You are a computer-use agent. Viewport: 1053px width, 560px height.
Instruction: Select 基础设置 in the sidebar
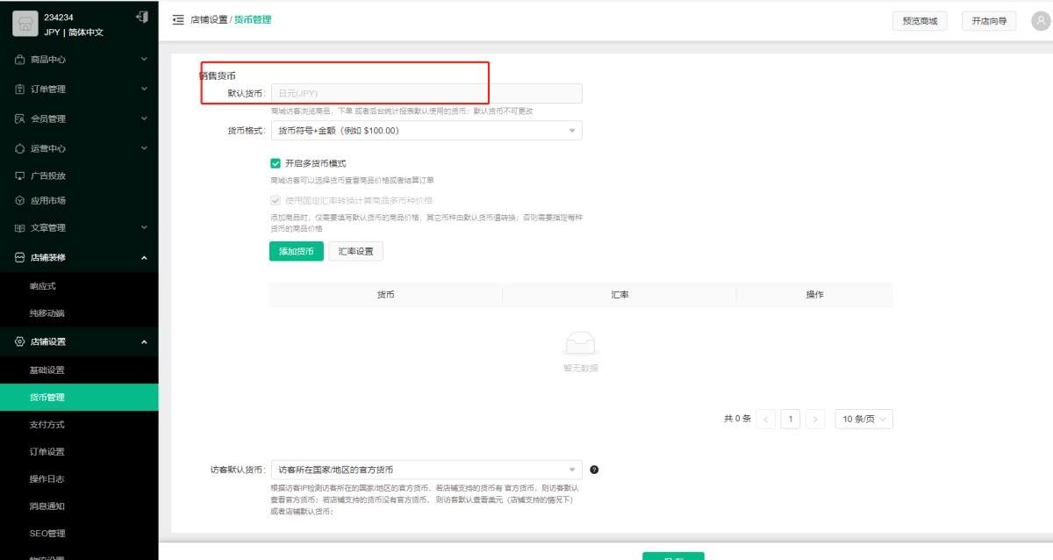coord(47,370)
